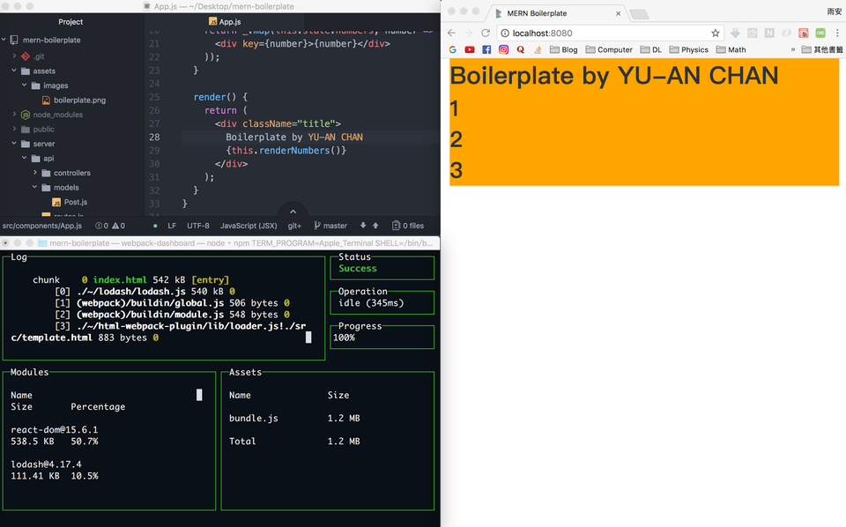Click the green unsaved-changes dot in status bar

(153, 225)
